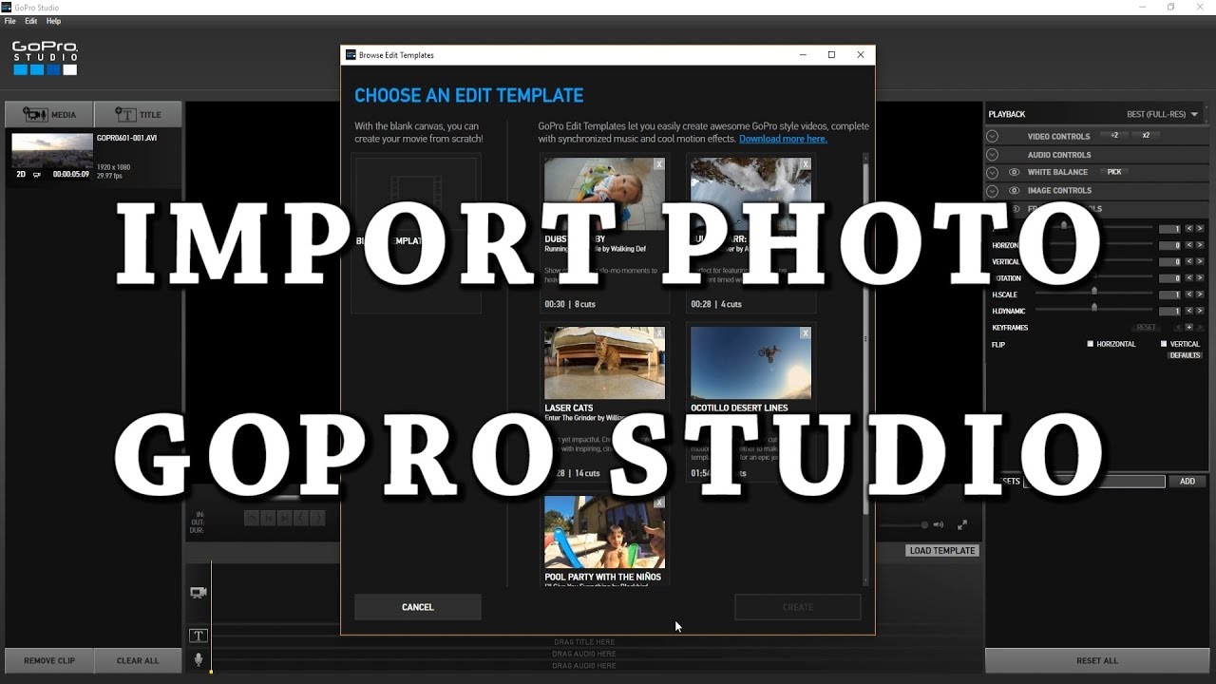Open the Playback quality dropdown

[1163, 114]
